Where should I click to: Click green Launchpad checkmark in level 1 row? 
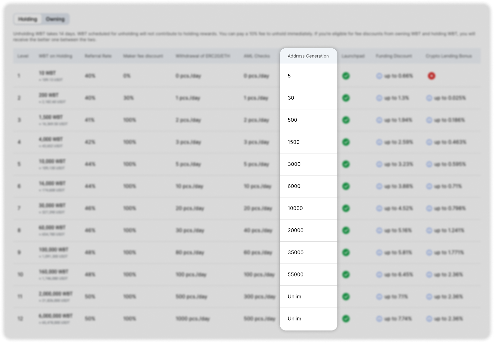346,76
